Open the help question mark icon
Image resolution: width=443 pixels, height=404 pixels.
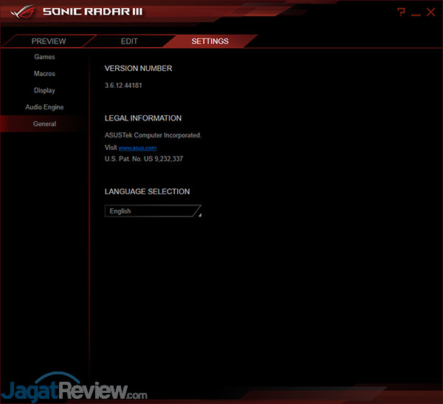click(401, 12)
